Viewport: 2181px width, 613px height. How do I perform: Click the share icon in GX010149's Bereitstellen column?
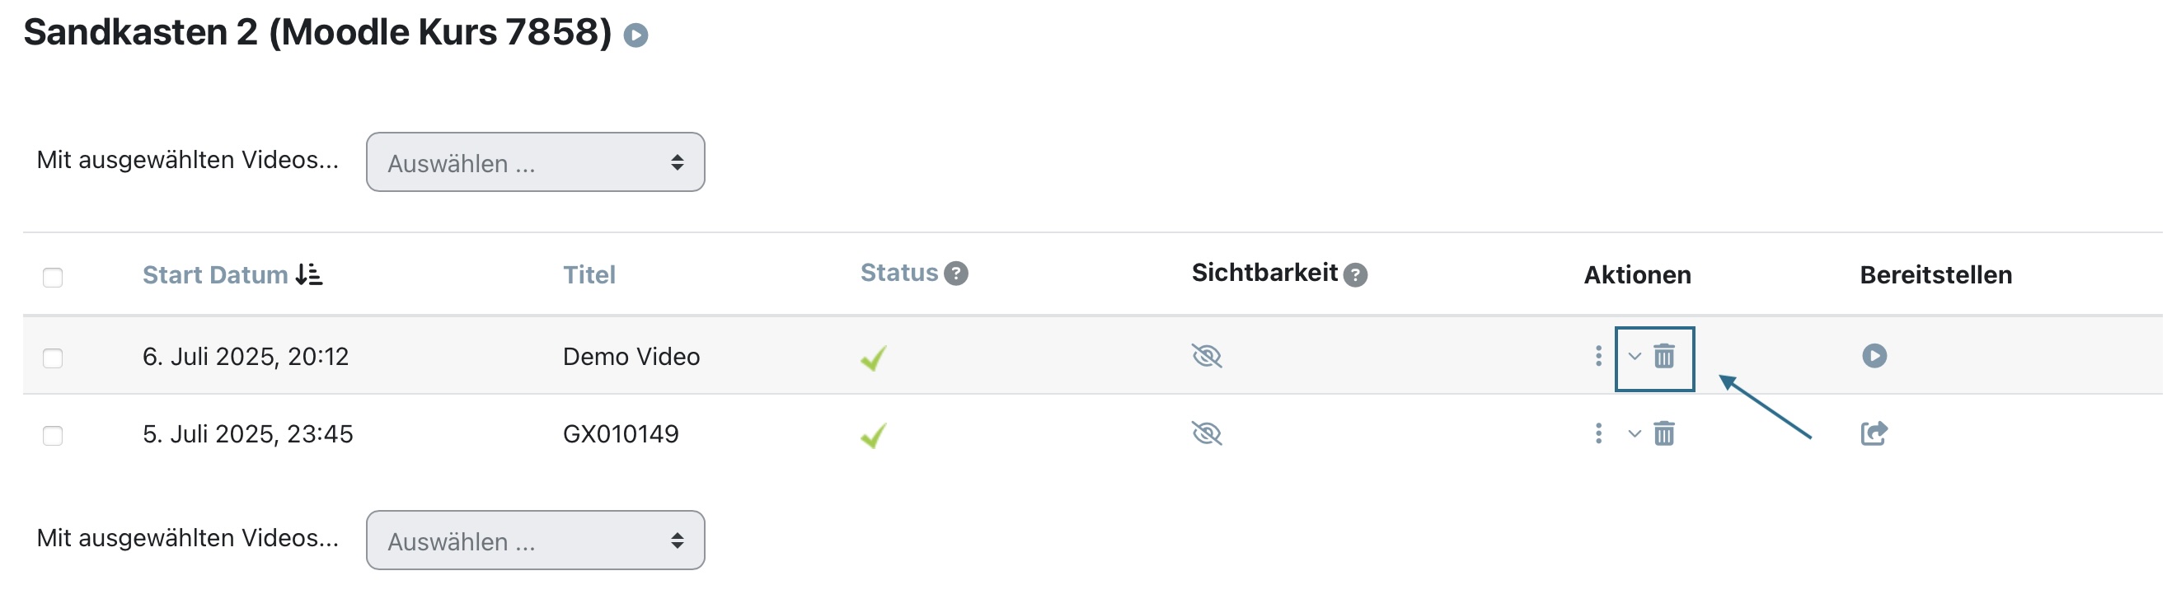point(1874,433)
